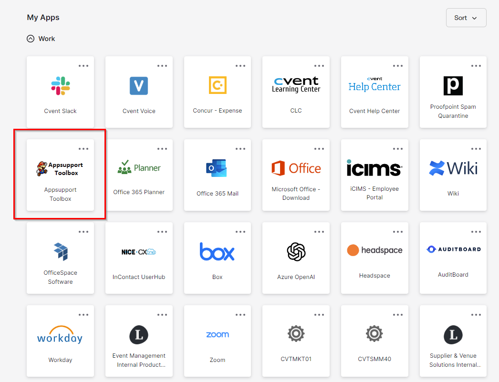This screenshot has height=382, width=499.
Task: Open the Cvent Slack app icon
Action: point(61,85)
